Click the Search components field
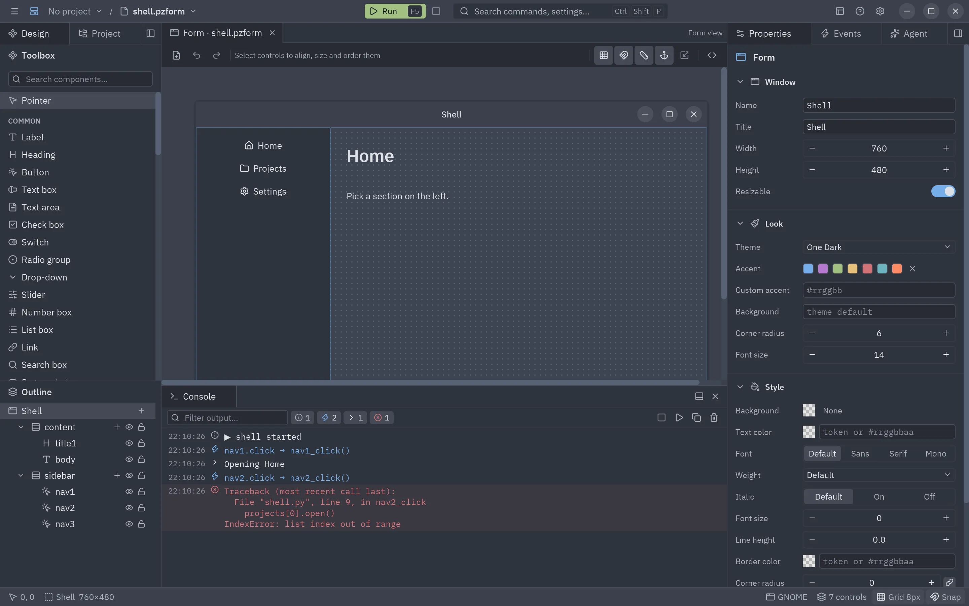Screen dimensions: 969x606 point(80,79)
